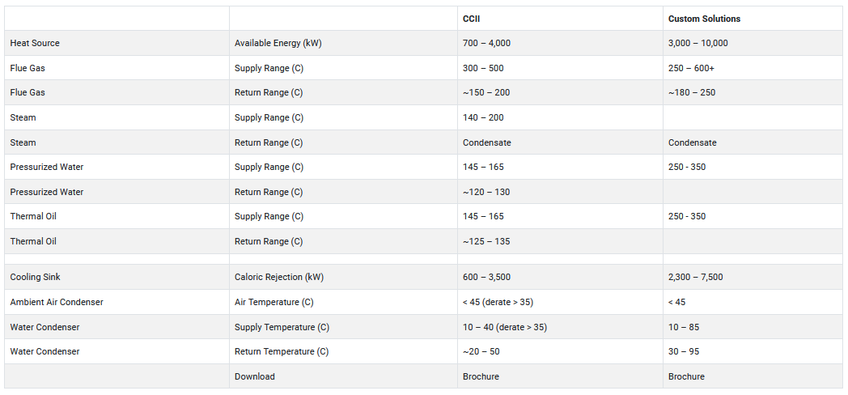Open the CCII Brochure download link

481,376
